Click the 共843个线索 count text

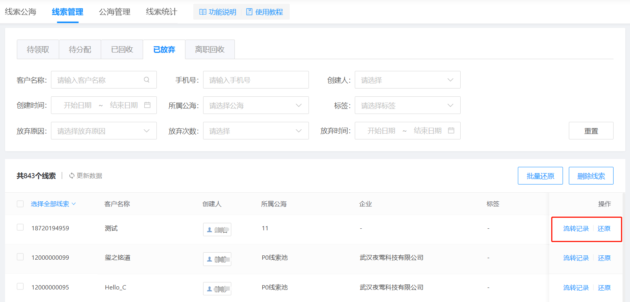coord(36,176)
